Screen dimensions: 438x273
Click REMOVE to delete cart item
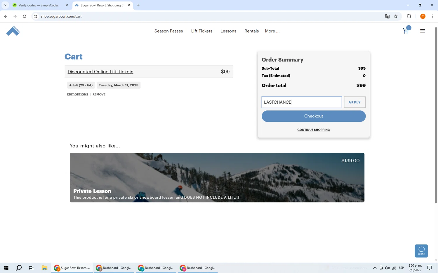tap(99, 94)
